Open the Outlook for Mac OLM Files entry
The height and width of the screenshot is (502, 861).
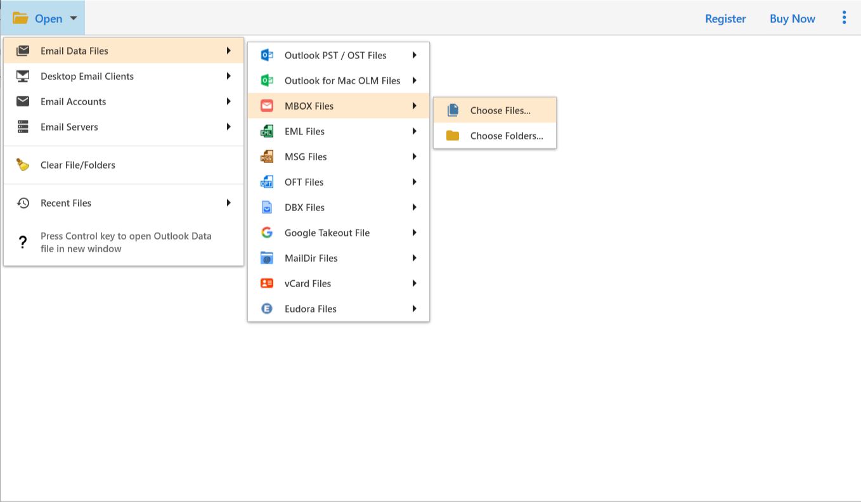(339, 80)
